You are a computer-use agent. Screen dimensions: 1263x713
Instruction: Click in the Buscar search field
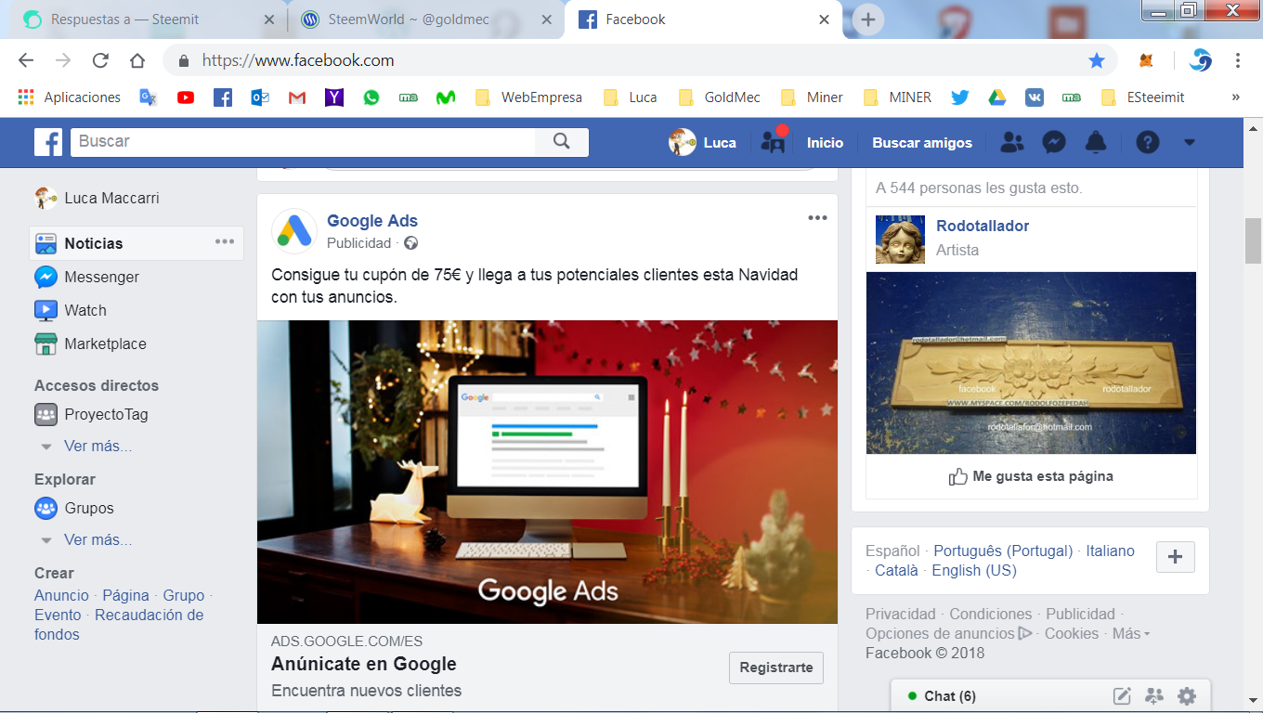tap(303, 142)
